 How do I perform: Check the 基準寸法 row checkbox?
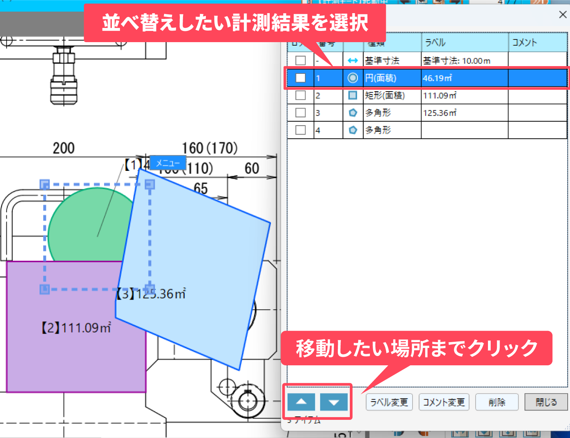[300, 61]
